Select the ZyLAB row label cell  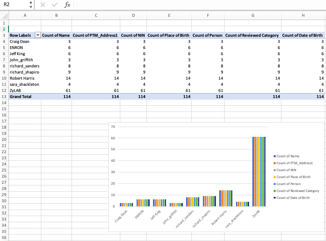[x=25, y=91]
